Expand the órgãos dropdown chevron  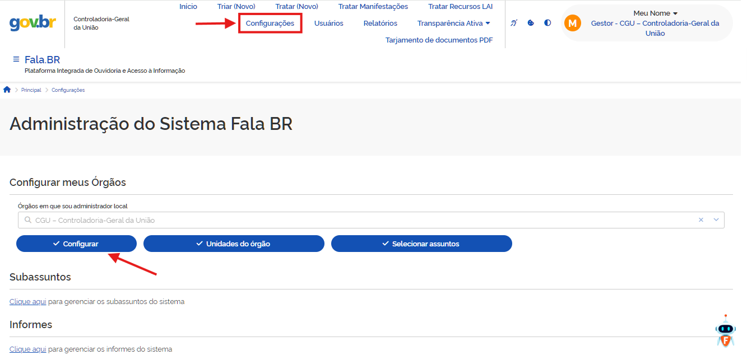click(716, 220)
